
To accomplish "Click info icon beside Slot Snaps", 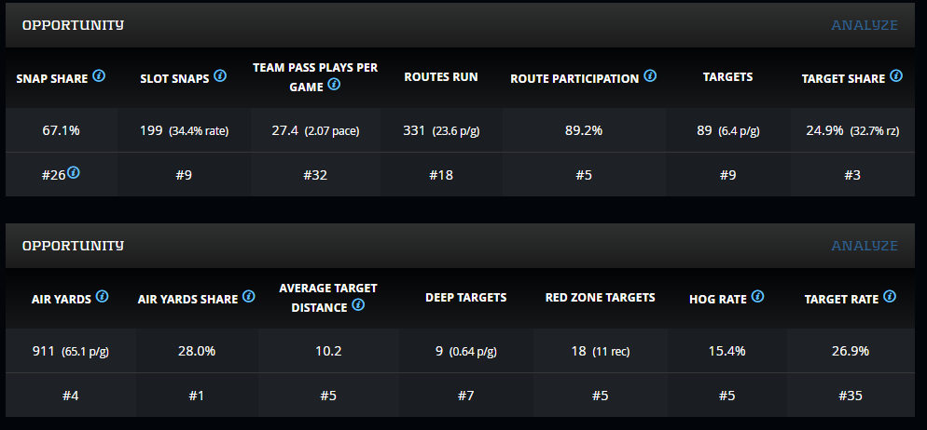I will click(x=220, y=76).
